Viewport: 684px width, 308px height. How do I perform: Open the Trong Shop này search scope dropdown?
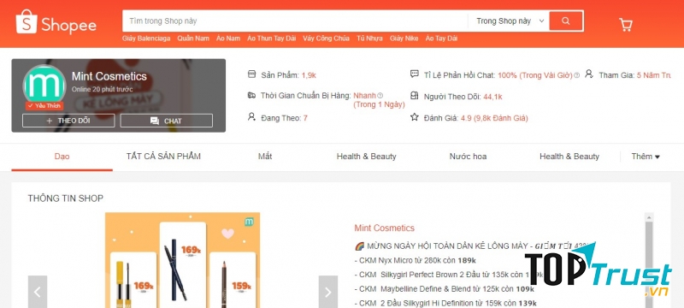click(510, 21)
